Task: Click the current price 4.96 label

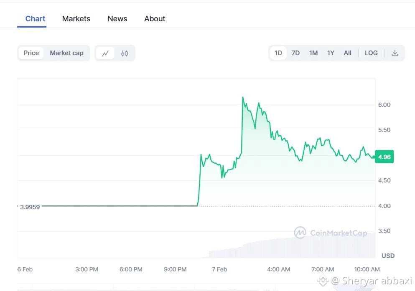Action: (384, 157)
